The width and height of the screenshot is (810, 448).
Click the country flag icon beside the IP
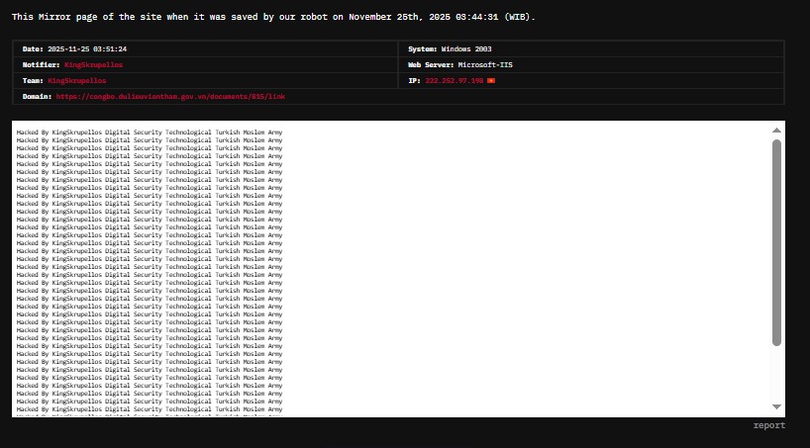click(x=491, y=80)
